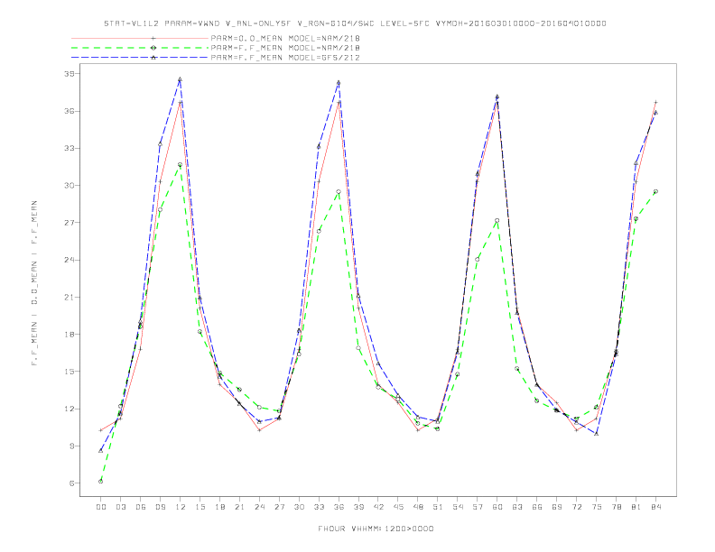Click x-axis tick label 72

(x=577, y=507)
